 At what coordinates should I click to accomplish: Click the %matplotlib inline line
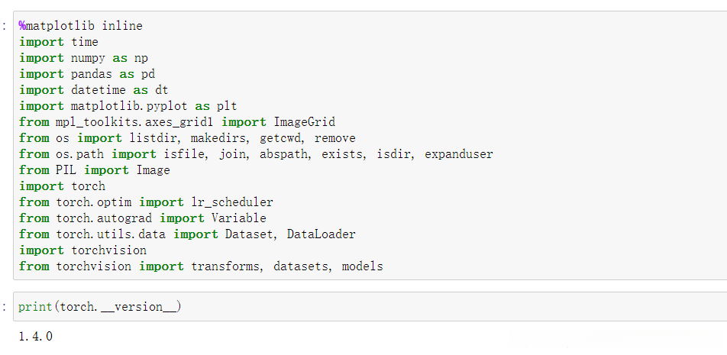pos(81,26)
